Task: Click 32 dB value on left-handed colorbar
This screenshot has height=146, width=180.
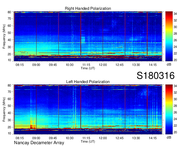Action: (x=175, y=92)
